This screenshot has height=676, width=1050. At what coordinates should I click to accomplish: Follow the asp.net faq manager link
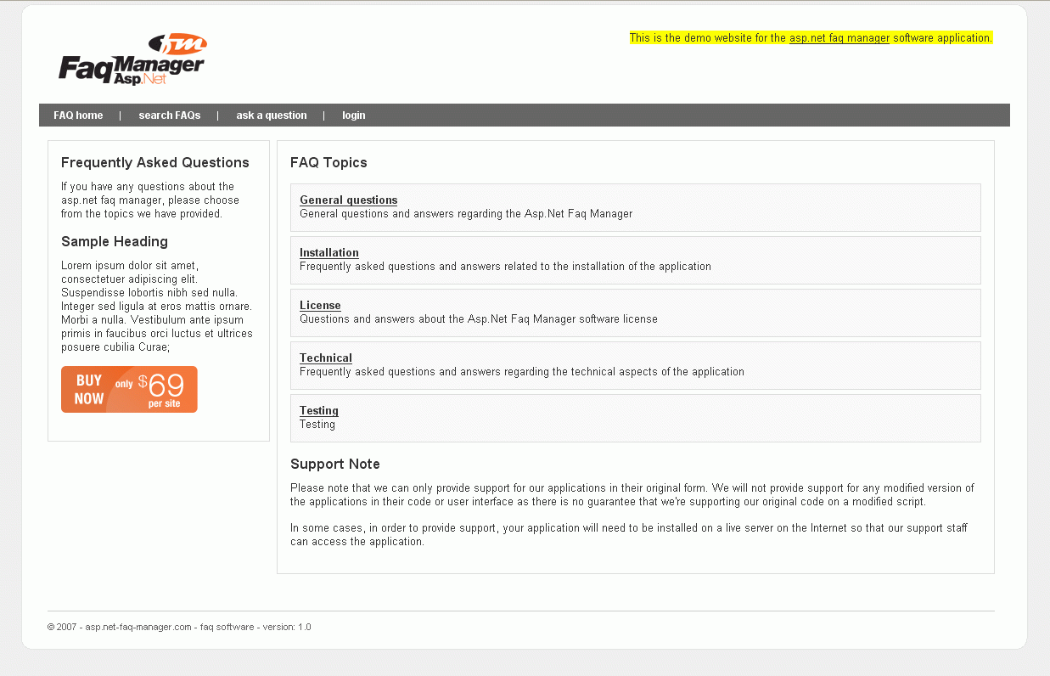tap(839, 38)
